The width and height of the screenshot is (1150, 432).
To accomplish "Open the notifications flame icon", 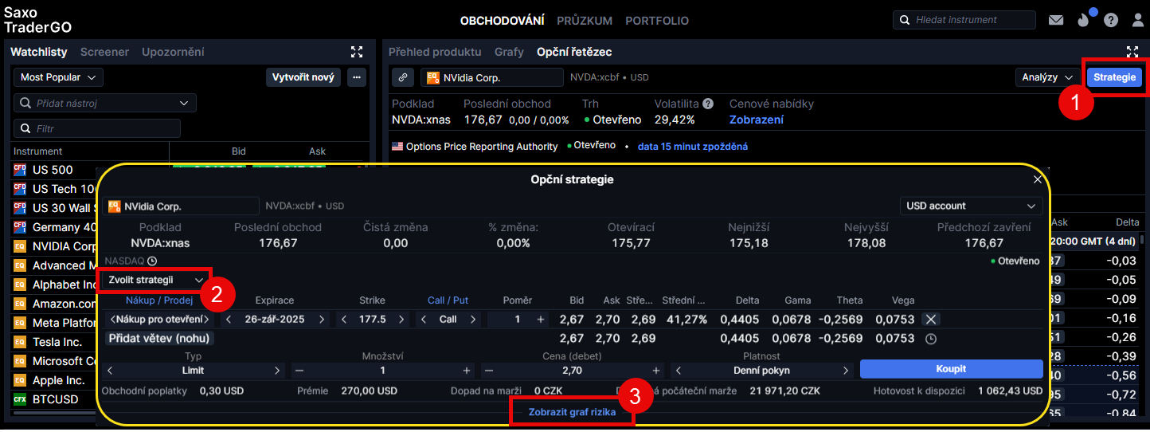I will [x=1082, y=21].
